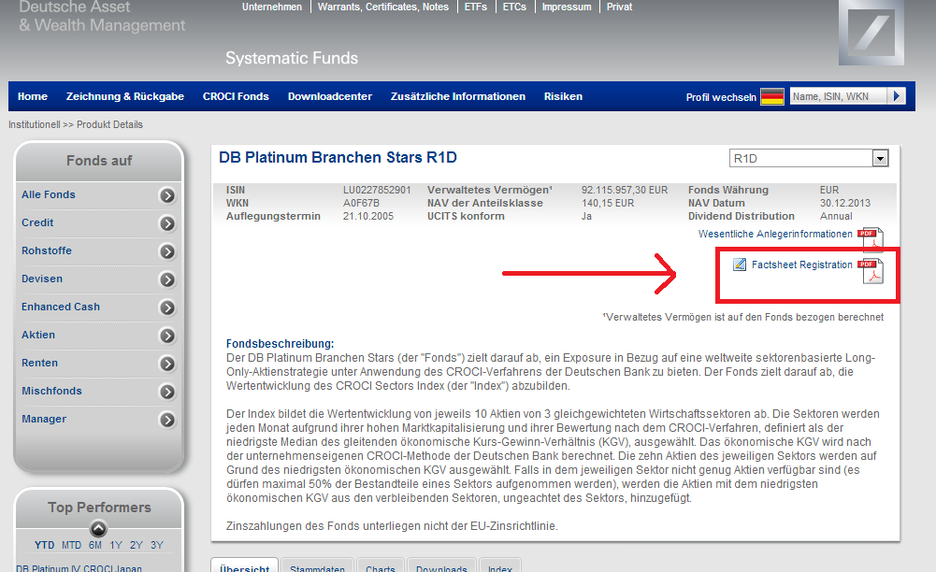This screenshot has width=936, height=572.
Task: Open Warrants, Certificates, Notes menu
Action: [382, 7]
